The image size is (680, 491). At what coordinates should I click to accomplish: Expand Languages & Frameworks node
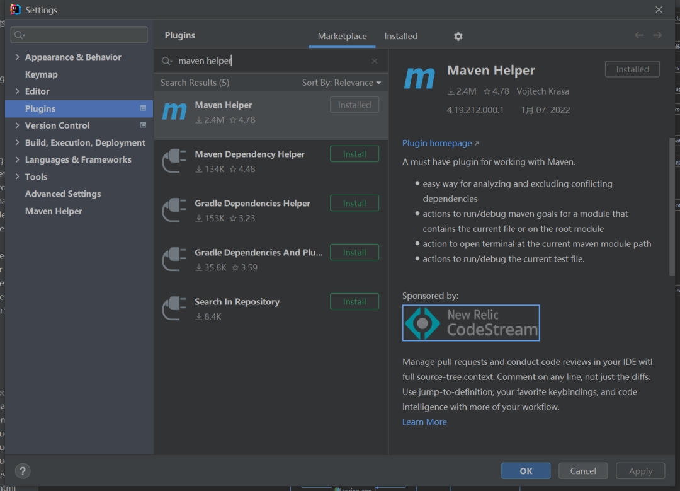(x=18, y=159)
